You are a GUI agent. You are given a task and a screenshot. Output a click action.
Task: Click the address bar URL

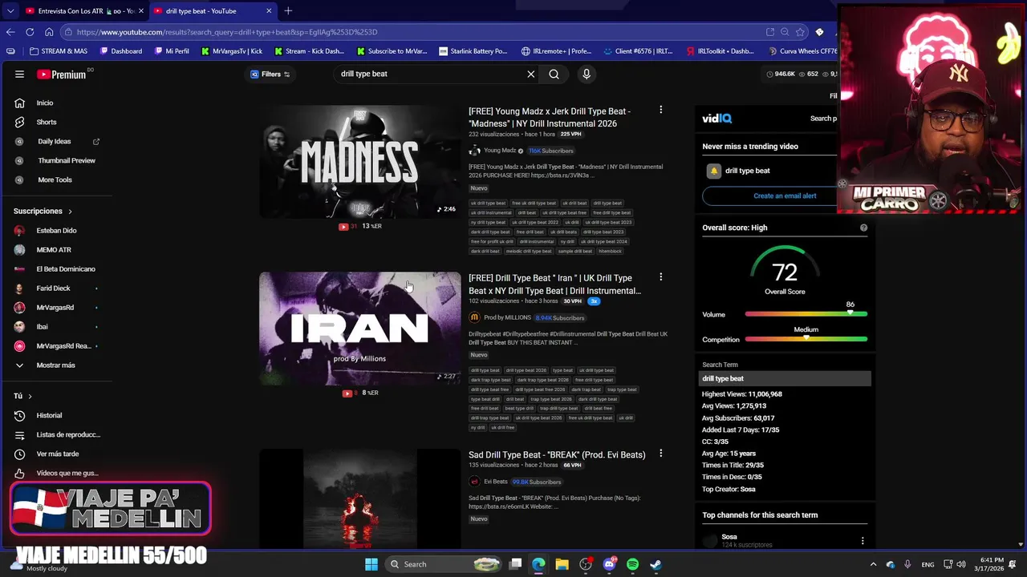point(227,32)
